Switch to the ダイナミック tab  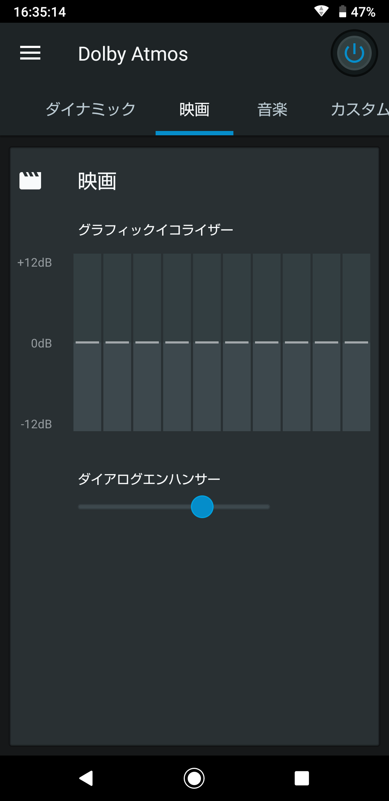[90, 109]
